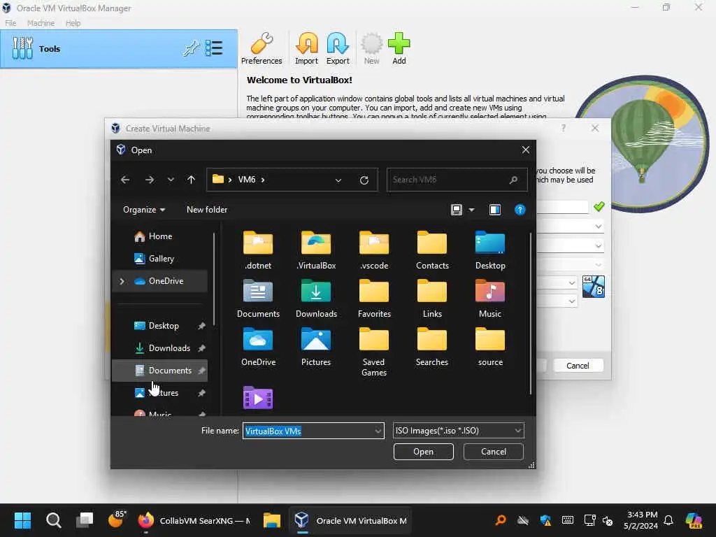Expand VM6 breadcrumb chevron in address bar
This screenshot has height=537, width=716.
pos(263,180)
